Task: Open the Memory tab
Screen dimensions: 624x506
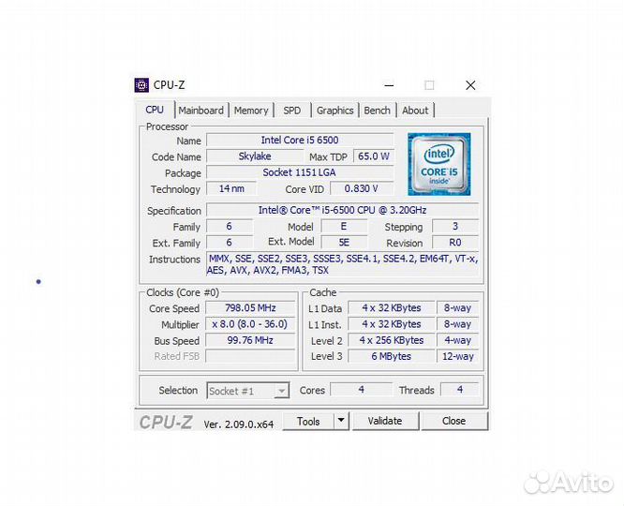Action: coord(251,111)
